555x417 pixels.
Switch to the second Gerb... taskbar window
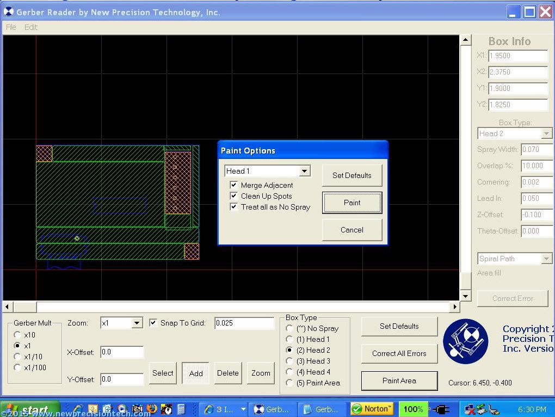[x=322, y=409]
